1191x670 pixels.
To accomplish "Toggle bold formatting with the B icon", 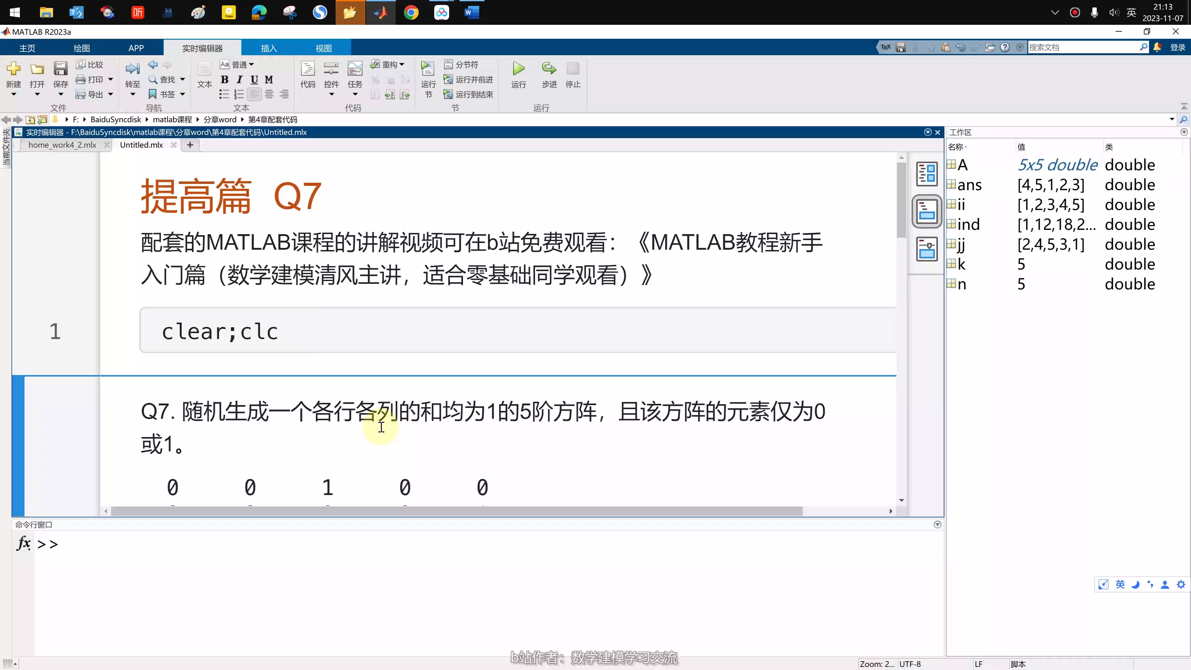I will point(225,79).
